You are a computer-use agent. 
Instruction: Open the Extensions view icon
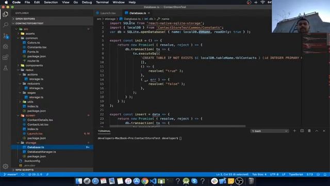pyautogui.click(x=6, y=57)
